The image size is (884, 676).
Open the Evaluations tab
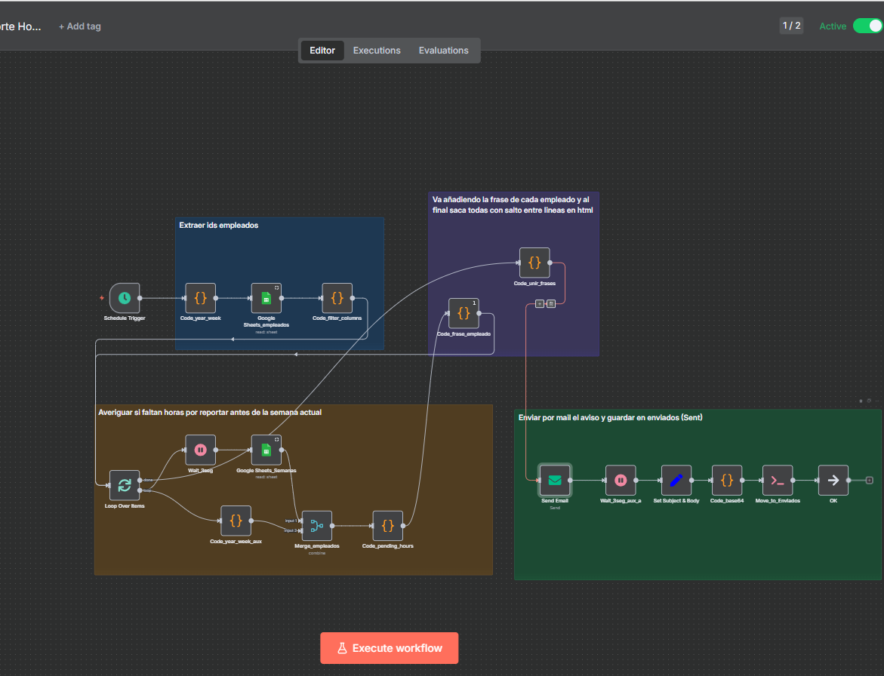[443, 51]
